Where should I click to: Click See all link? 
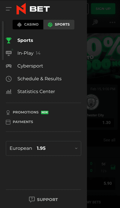(109, 140)
